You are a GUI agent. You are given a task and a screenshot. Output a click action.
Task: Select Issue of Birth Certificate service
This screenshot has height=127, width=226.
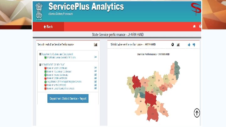point(56,85)
